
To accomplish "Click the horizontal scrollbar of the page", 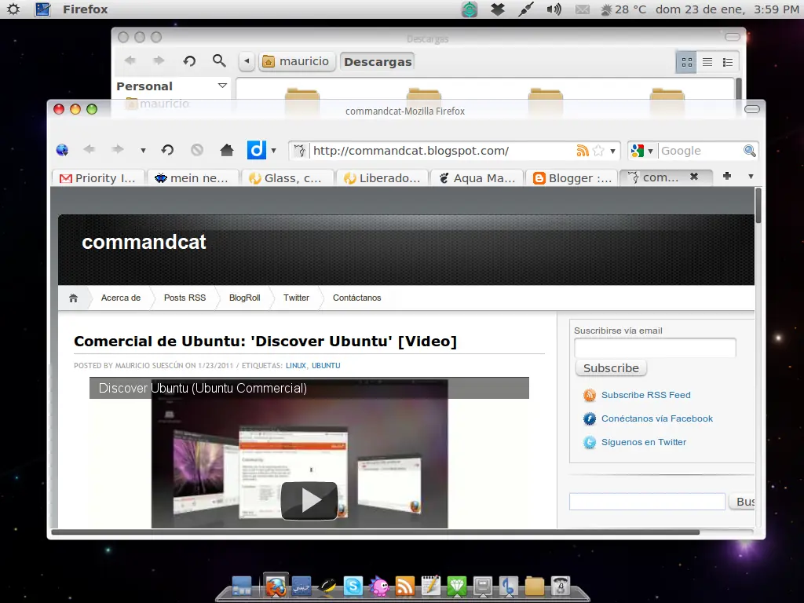I will pyautogui.click(x=375, y=532).
